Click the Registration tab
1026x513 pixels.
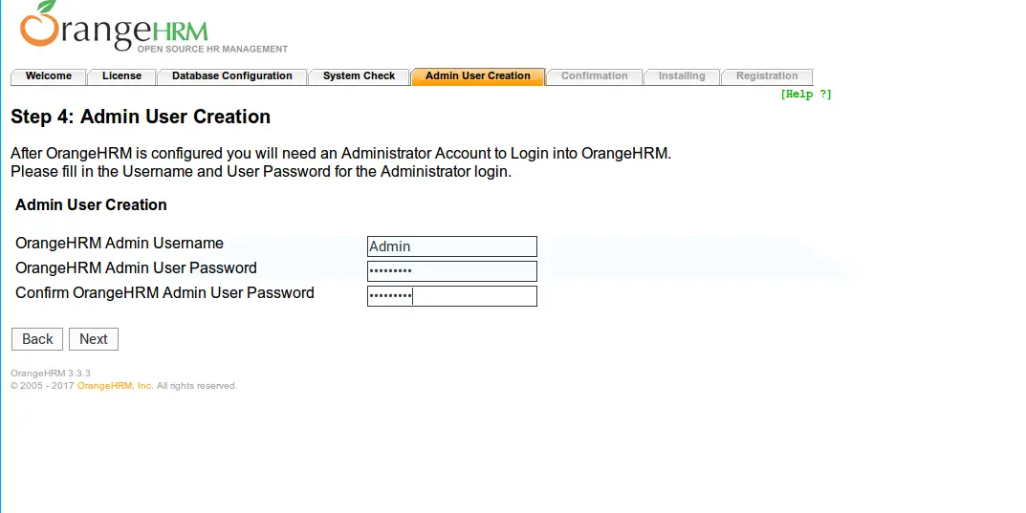point(767,75)
